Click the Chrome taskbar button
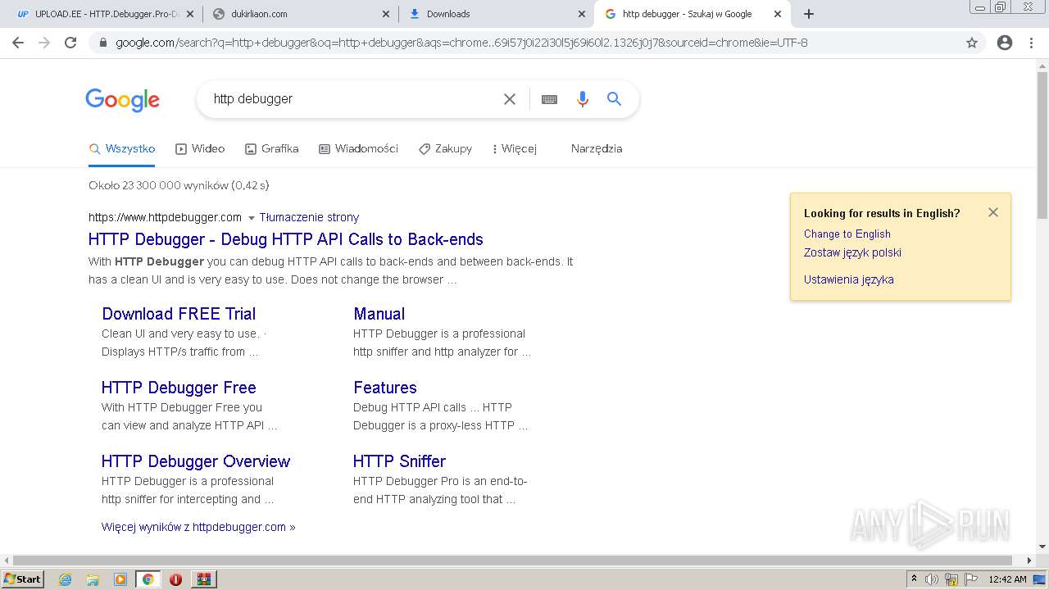The height and width of the screenshot is (590, 1049). (x=148, y=579)
